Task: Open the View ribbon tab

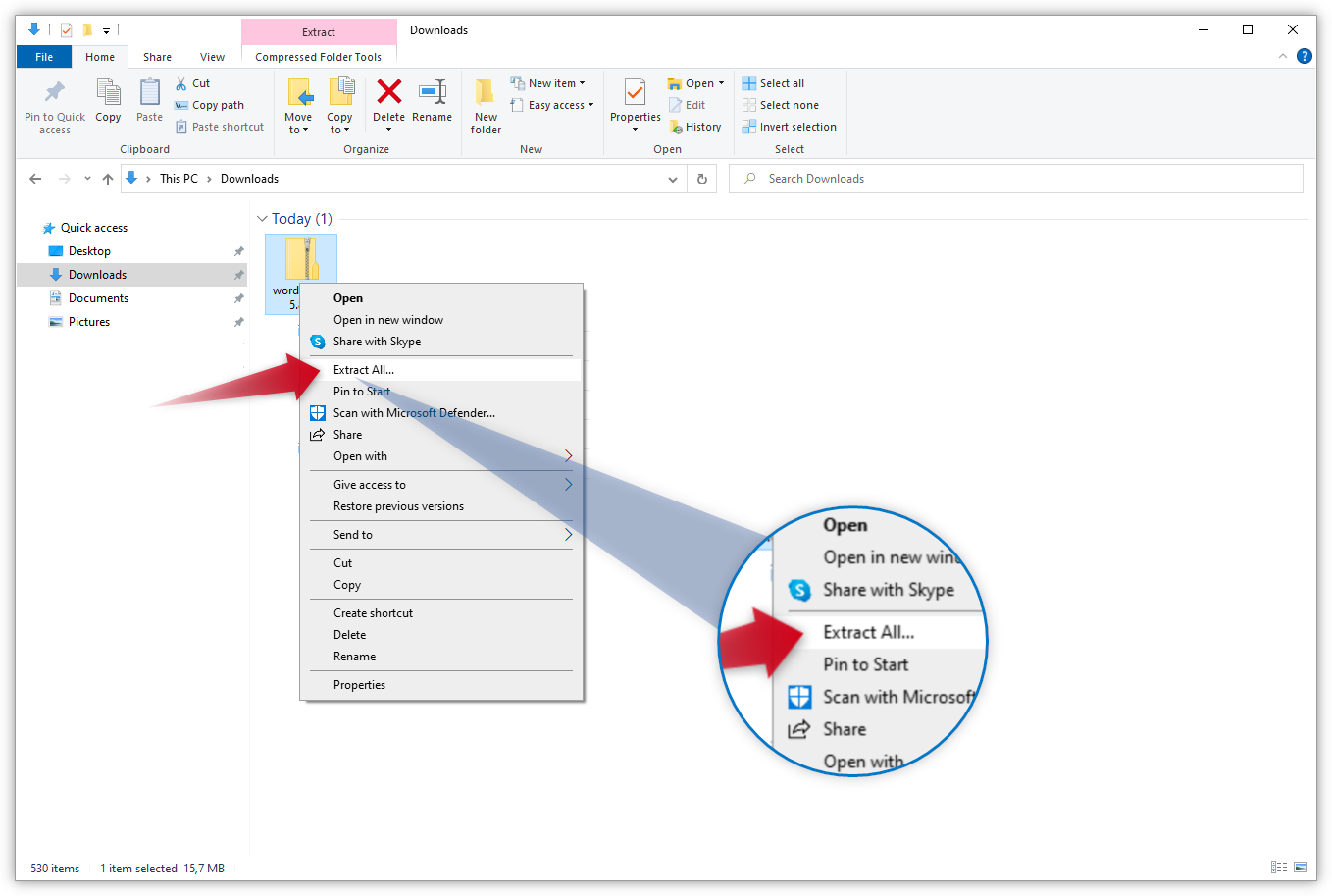Action: point(212,57)
